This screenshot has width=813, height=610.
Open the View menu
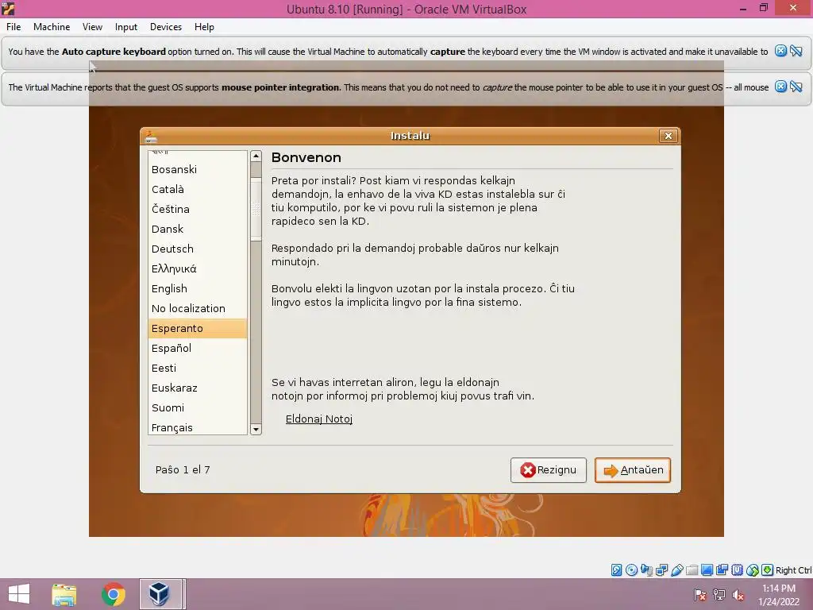click(92, 27)
